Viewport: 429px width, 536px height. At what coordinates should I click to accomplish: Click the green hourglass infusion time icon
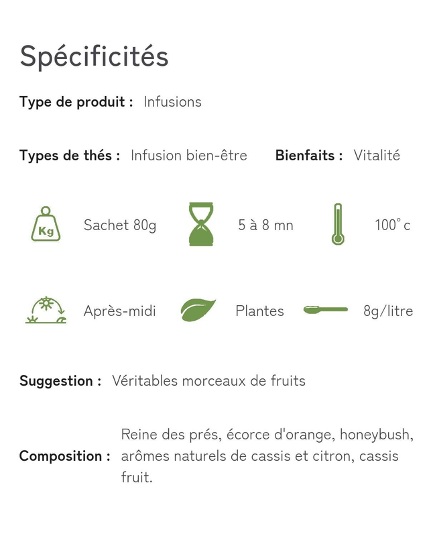(201, 224)
